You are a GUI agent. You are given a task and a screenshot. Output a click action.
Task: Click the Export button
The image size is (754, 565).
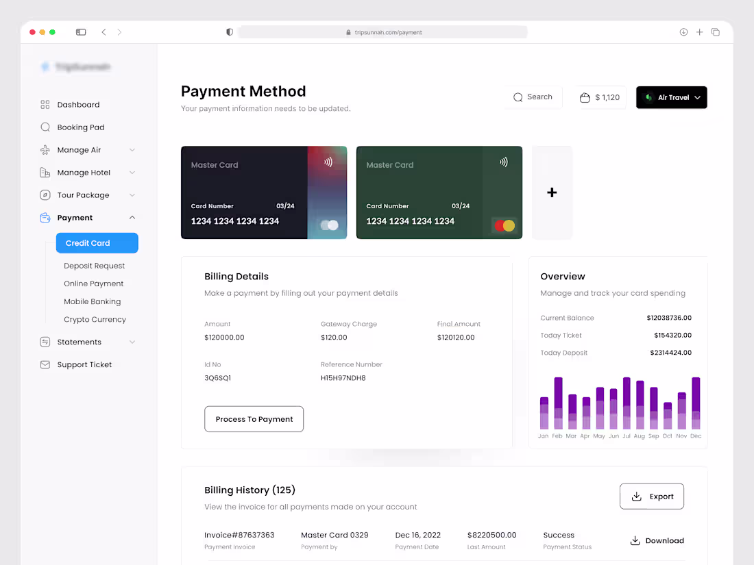coord(652,497)
